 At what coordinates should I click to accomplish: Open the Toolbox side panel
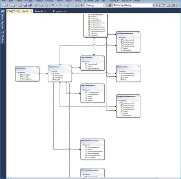tap(3, 37)
